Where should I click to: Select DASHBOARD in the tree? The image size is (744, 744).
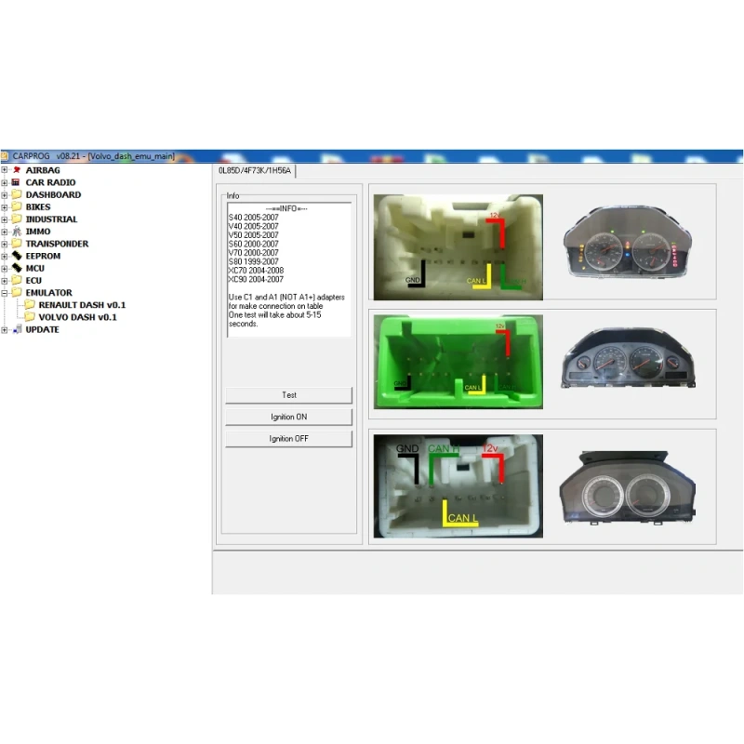coord(53,194)
